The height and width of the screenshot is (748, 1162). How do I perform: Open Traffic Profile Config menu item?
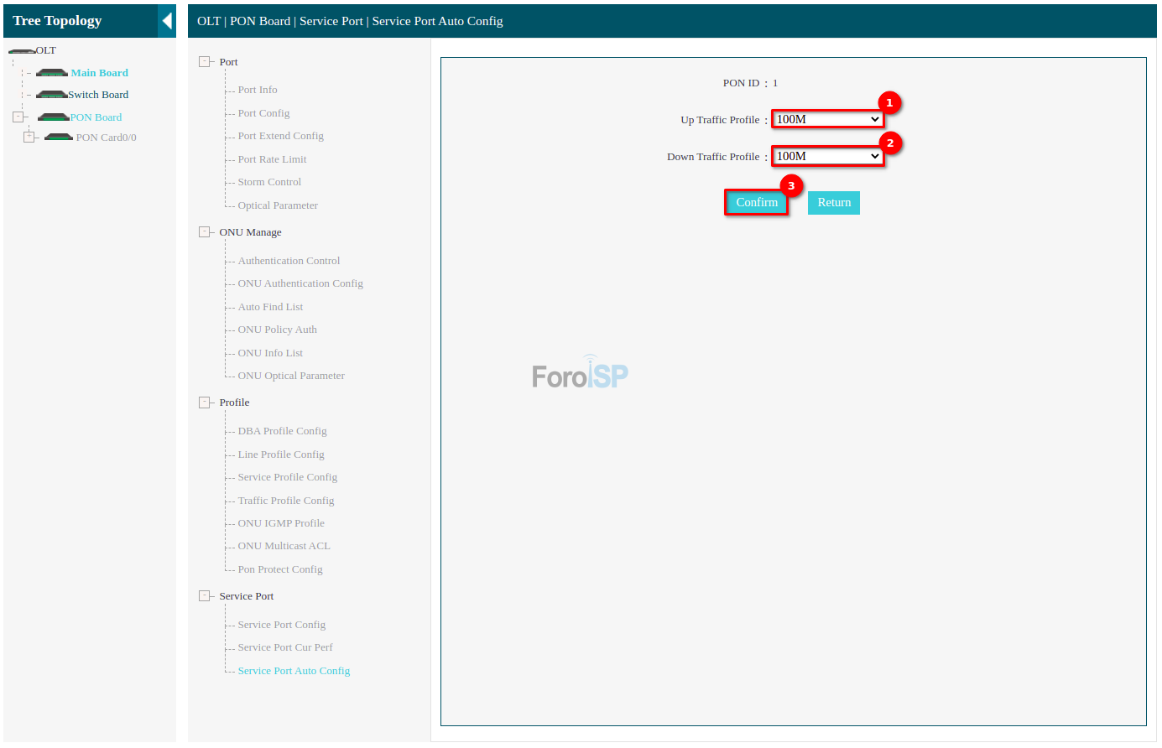coord(285,501)
